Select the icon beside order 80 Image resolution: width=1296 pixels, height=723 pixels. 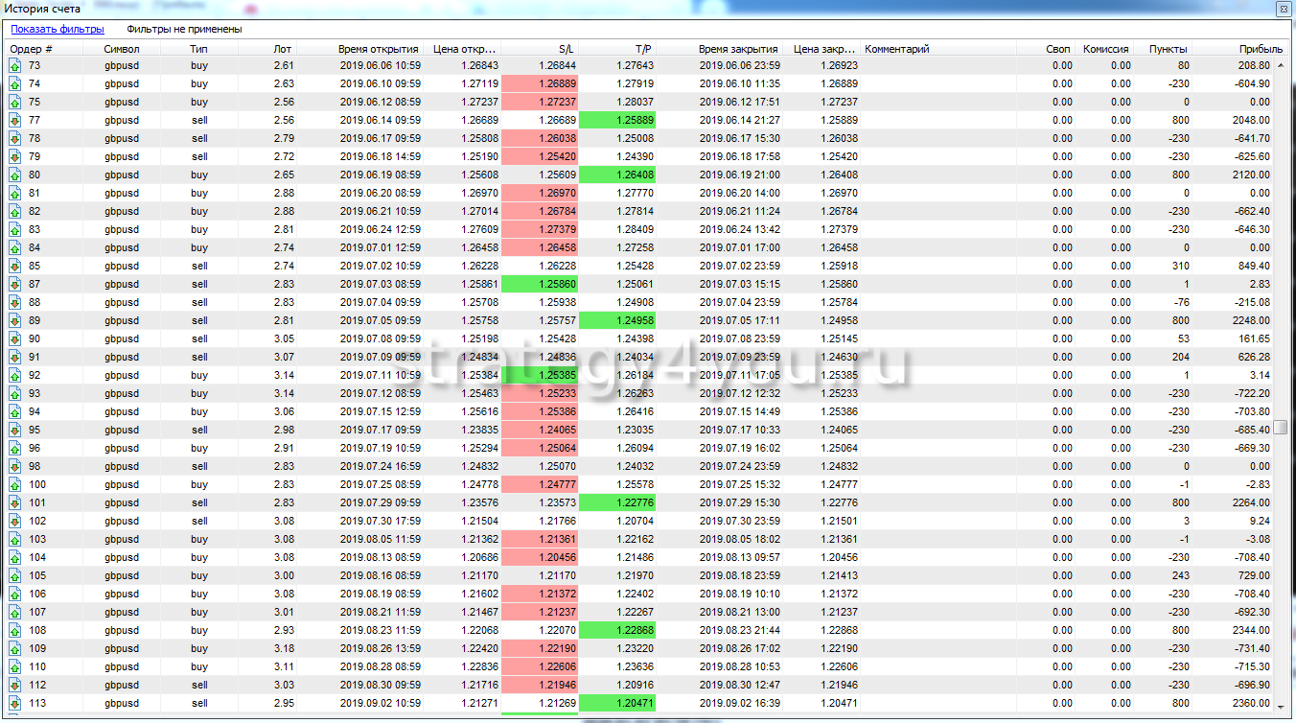pyautogui.click(x=15, y=175)
